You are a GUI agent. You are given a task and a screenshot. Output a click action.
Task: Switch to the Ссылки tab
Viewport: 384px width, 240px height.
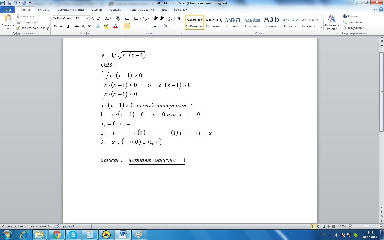97,10
